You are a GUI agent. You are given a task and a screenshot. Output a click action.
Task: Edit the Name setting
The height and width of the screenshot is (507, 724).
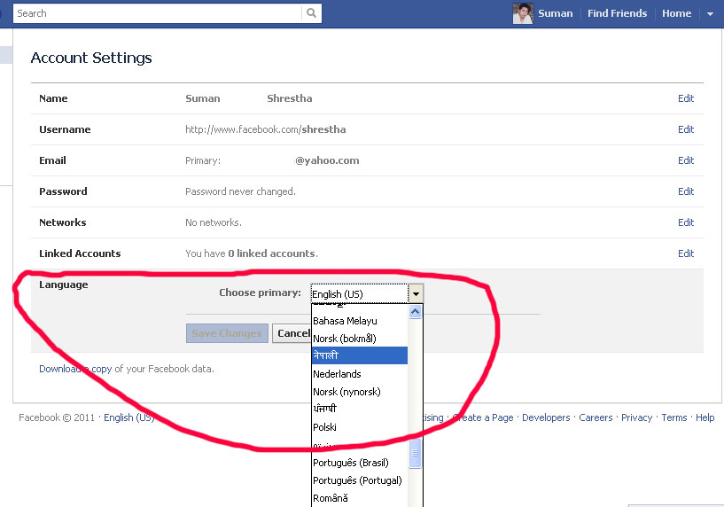pos(686,98)
